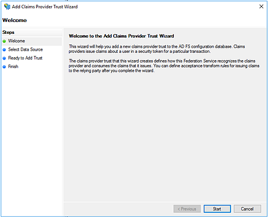Cancel the Add Claims Provider Trust Wizard
This screenshot has height=217, width=268.
(x=247, y=209)
